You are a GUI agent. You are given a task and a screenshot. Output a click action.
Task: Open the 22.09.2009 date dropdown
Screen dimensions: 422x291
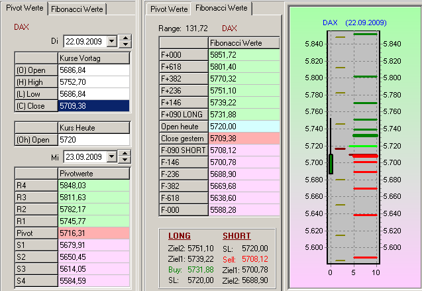tap(112, 41)
